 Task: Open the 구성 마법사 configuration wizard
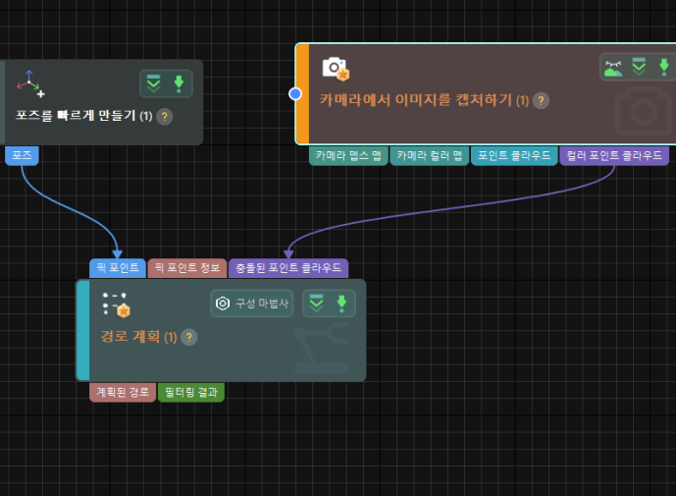tap(252, 303)
